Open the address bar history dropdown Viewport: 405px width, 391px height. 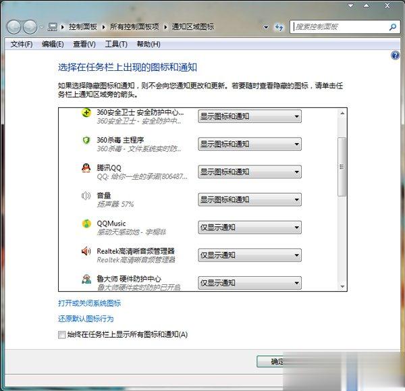[266, 27]
